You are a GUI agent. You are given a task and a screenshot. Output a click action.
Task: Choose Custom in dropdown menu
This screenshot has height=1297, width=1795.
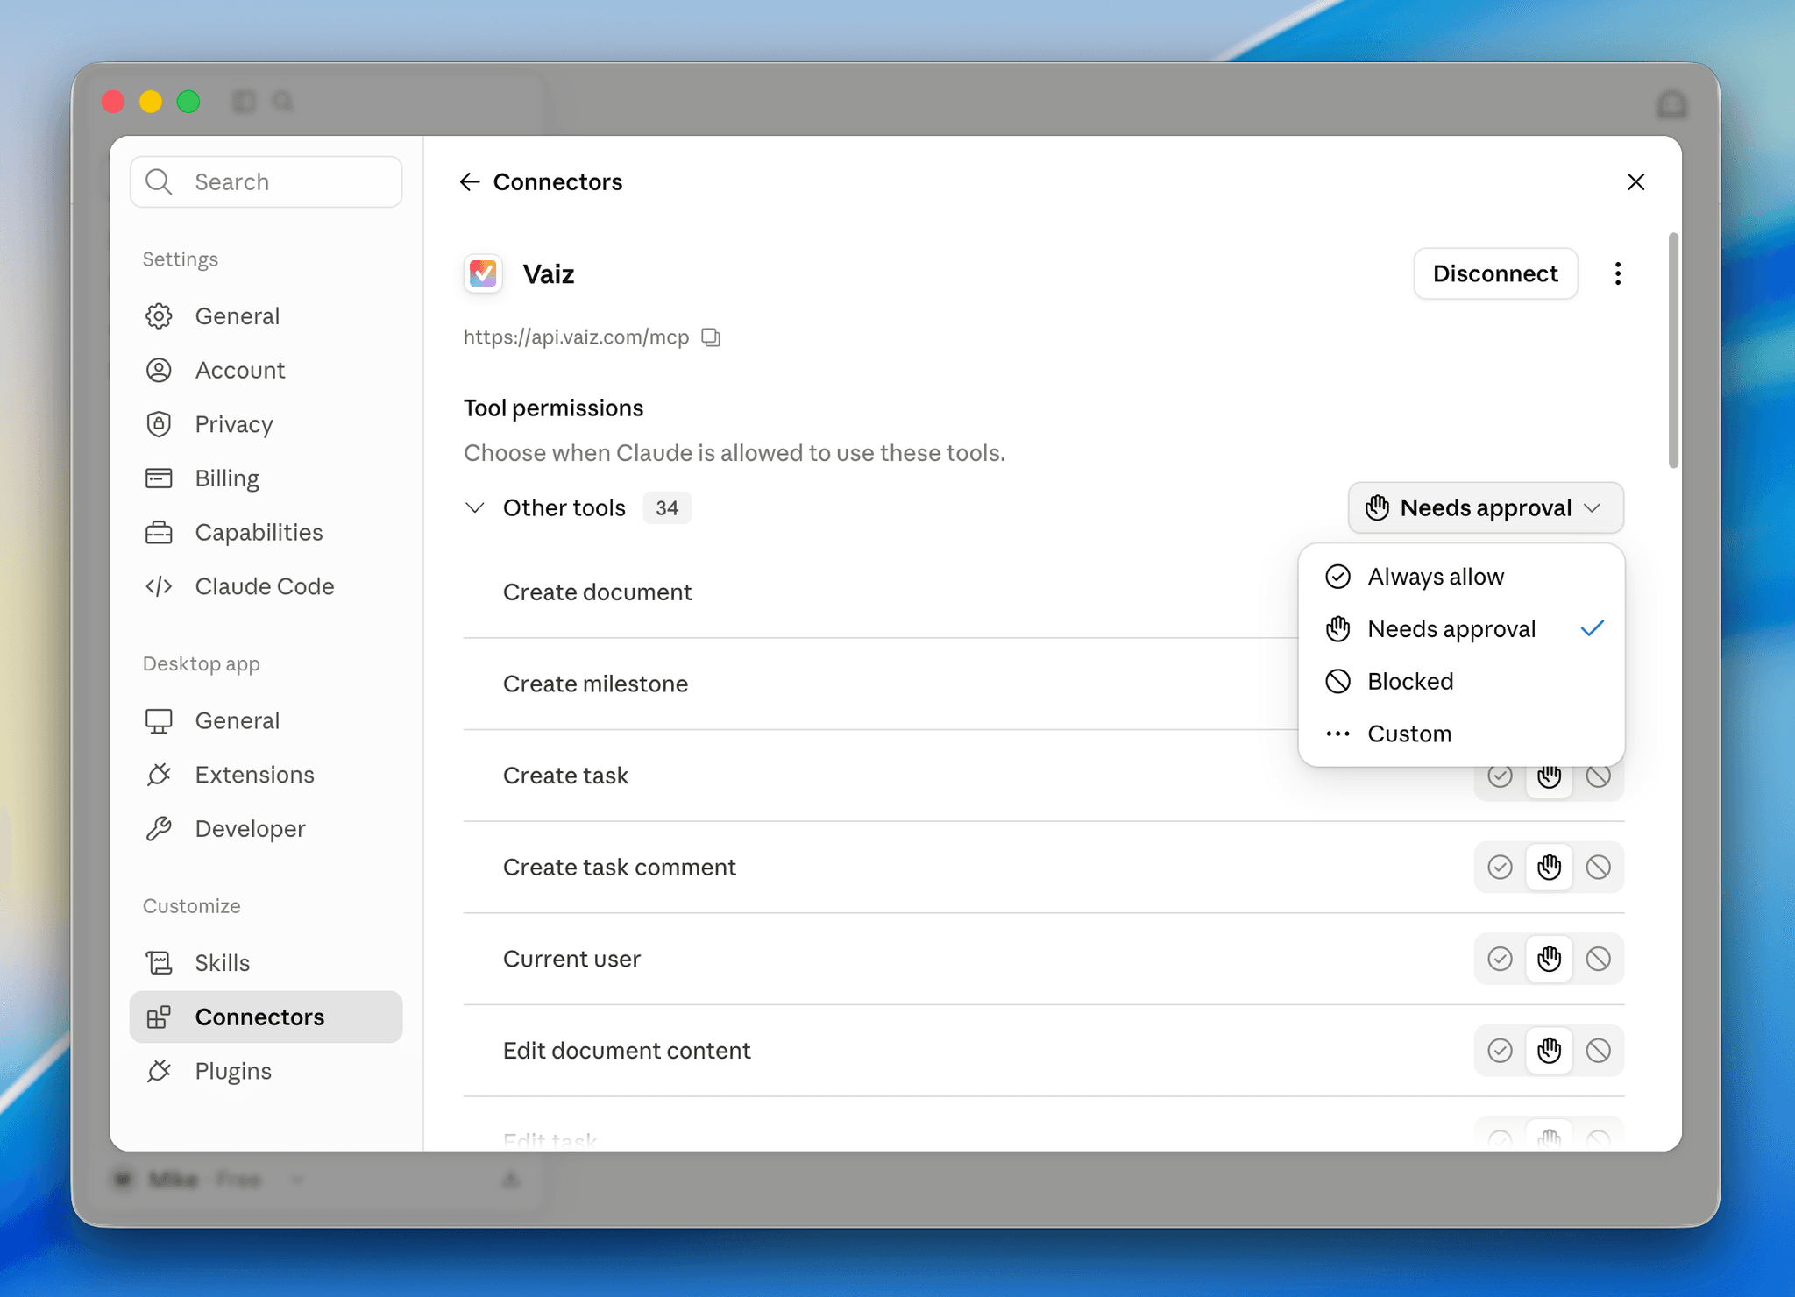pyautogui.click(x=1461, y=734)
